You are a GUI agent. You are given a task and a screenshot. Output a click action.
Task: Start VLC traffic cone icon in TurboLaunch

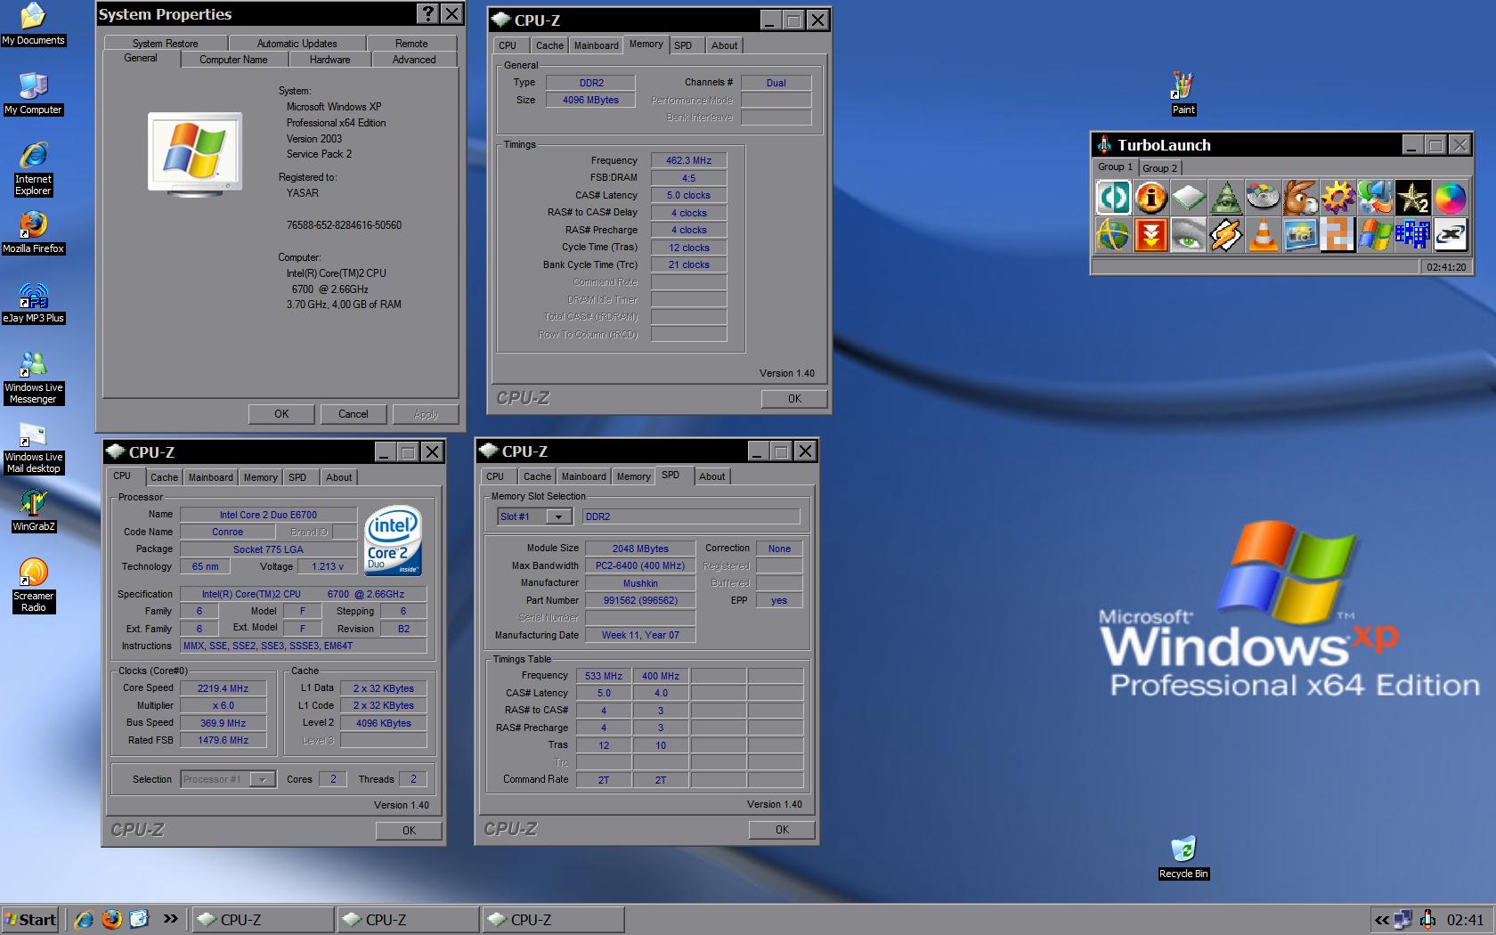coord(1263,235)
